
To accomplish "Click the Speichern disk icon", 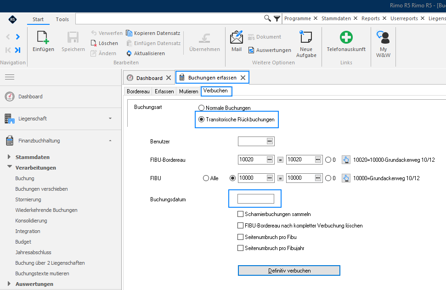I will [x=73, y=37].
